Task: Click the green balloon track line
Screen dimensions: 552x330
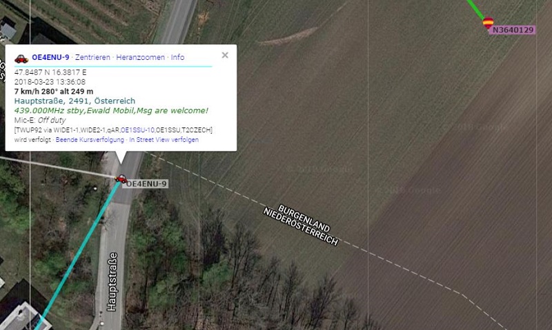Action: coord(475,8)
